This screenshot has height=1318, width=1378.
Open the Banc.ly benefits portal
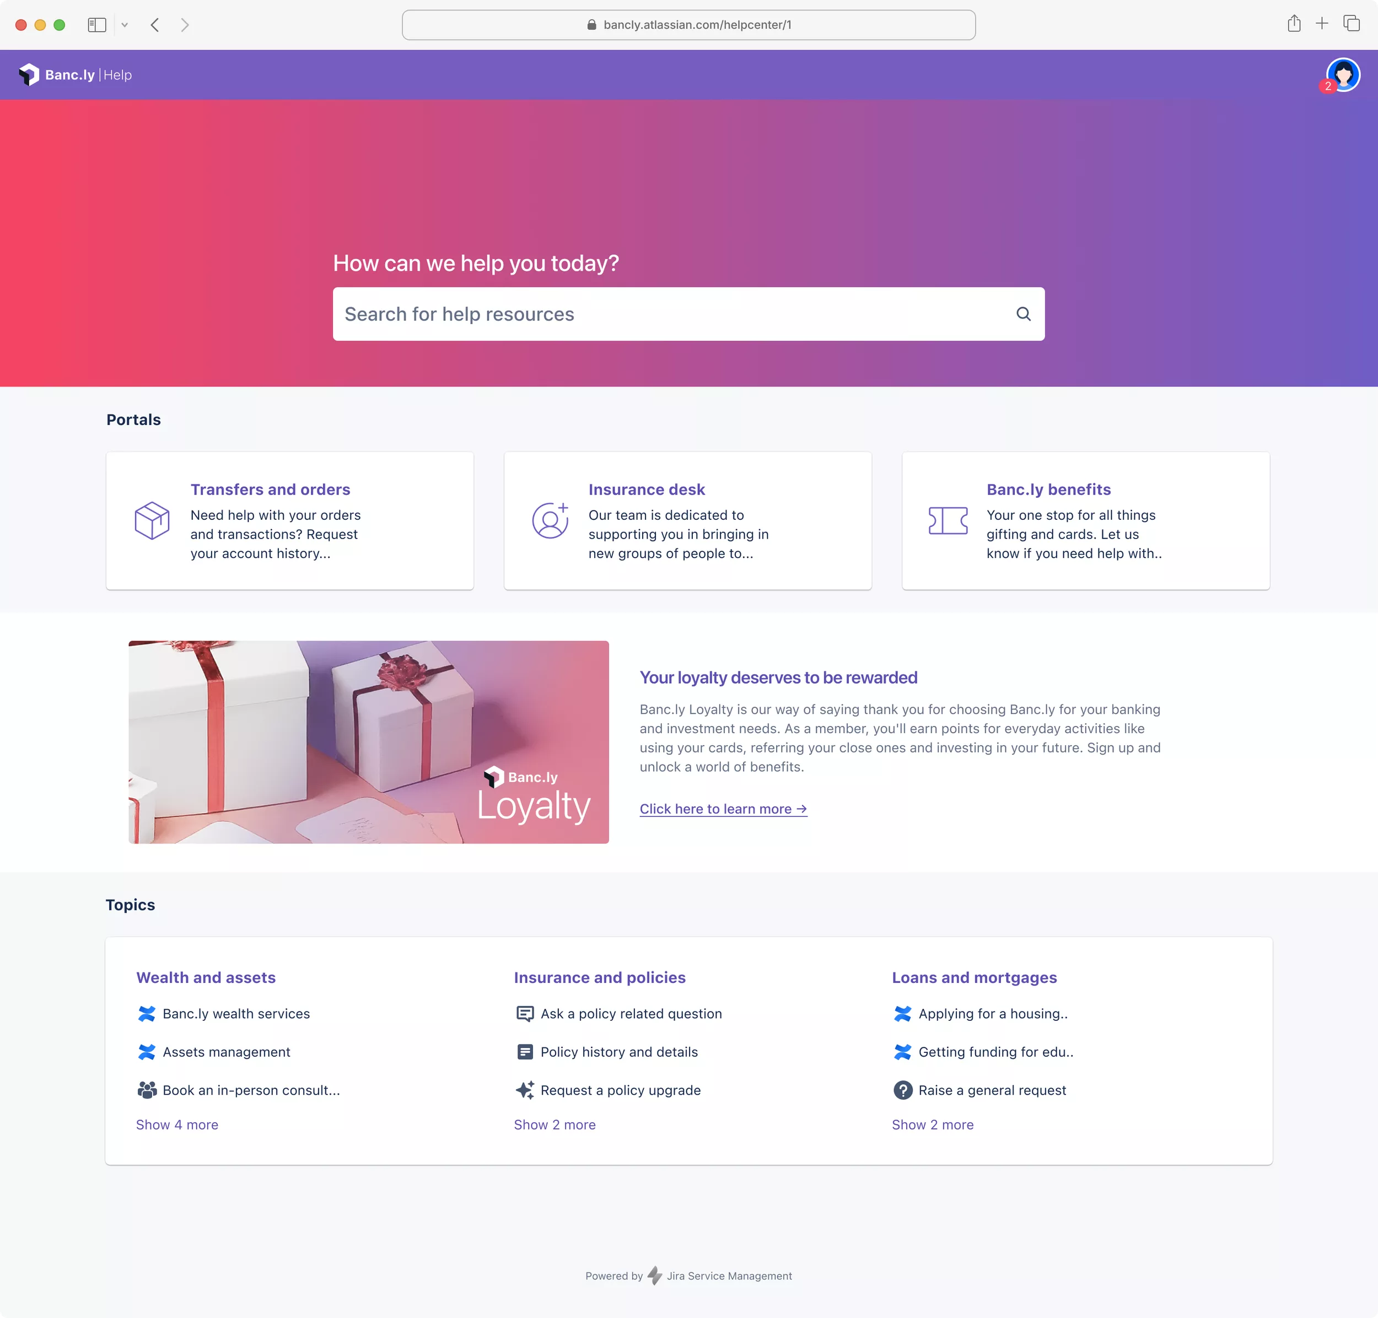pyautogui.click(x=1086, y=520)
